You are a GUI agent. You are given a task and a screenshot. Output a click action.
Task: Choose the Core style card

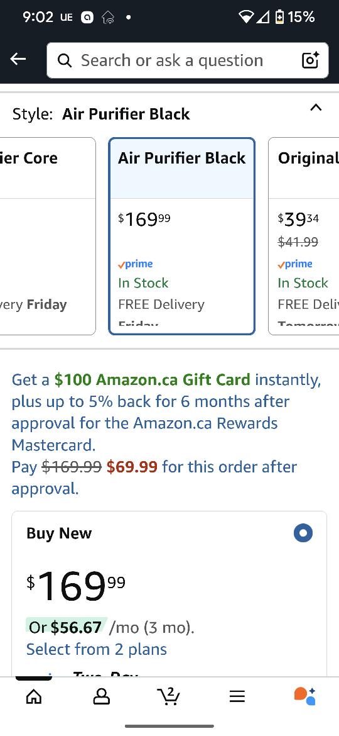tap(48, 236)
